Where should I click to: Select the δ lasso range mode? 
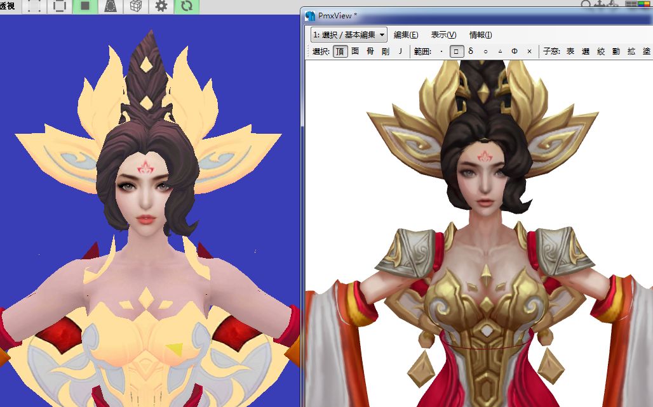coord(471,51)
